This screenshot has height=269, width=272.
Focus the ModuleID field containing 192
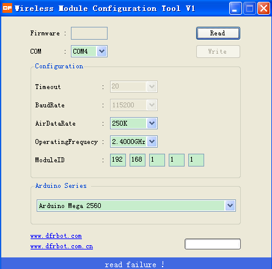[118, 160]
